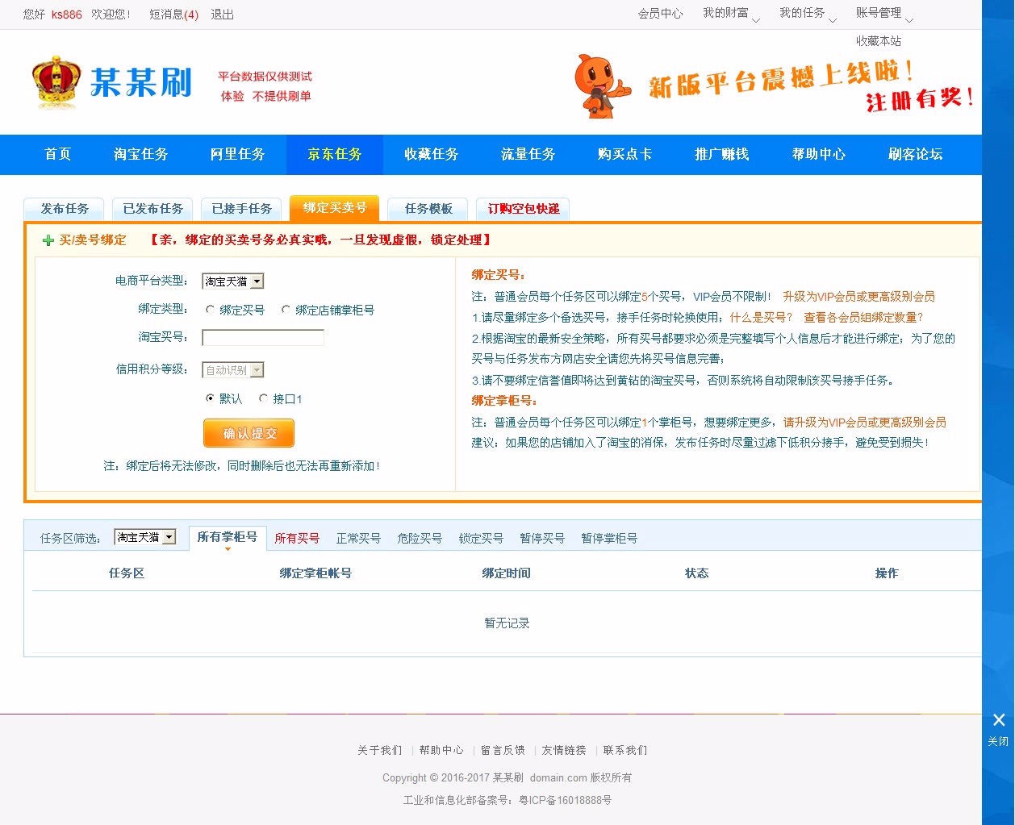Open 京东任务 in the navigation bar
The height and width of the screenshot is (825, 1015).
click(334, 154)
